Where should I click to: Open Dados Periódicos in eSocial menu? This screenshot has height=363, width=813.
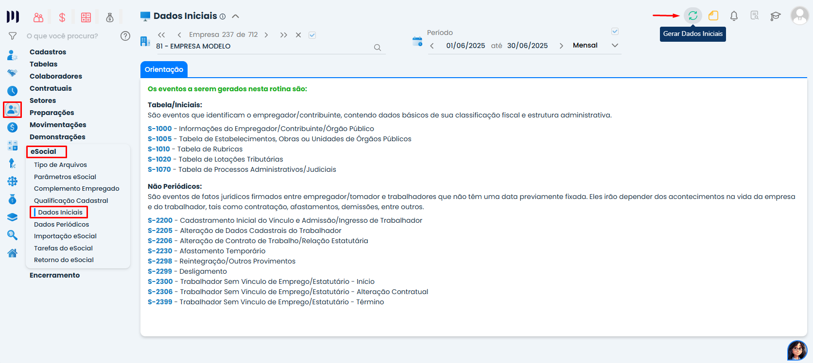61,224
